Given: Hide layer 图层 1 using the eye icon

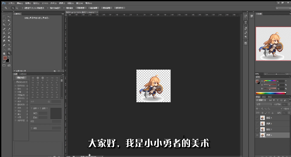Looking at the screenshot, I should (257, 135).
